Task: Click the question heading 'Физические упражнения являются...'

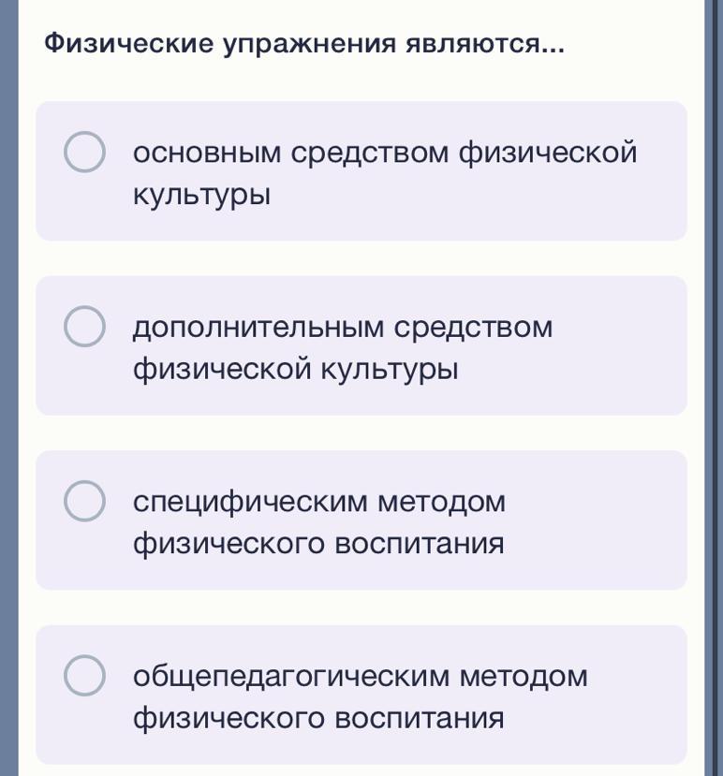Action: (304, 44)
